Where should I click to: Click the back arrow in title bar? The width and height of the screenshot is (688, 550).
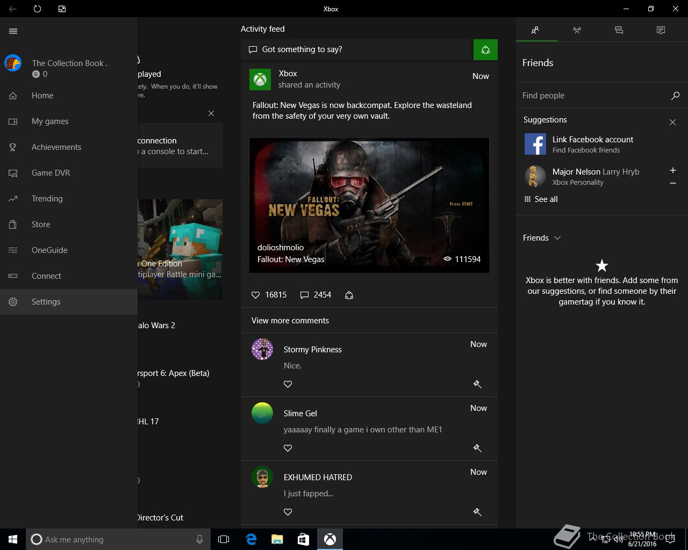(x=13, y=9)
